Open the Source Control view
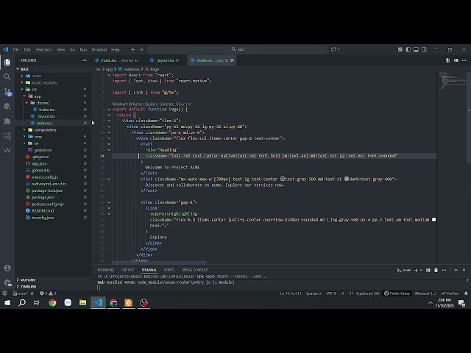471x353 pixels. click(x=7, y=92)
